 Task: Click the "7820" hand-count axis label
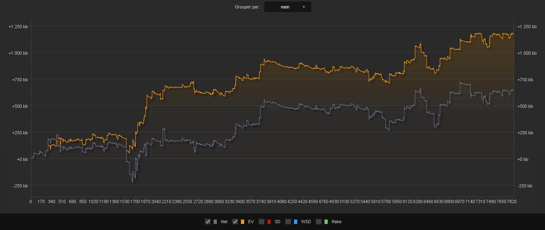pos(512,201)
